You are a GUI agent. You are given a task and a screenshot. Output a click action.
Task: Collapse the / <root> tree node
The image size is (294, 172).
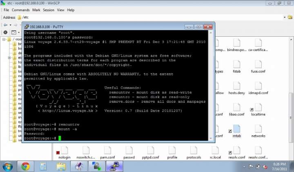(x=4, y=39)
